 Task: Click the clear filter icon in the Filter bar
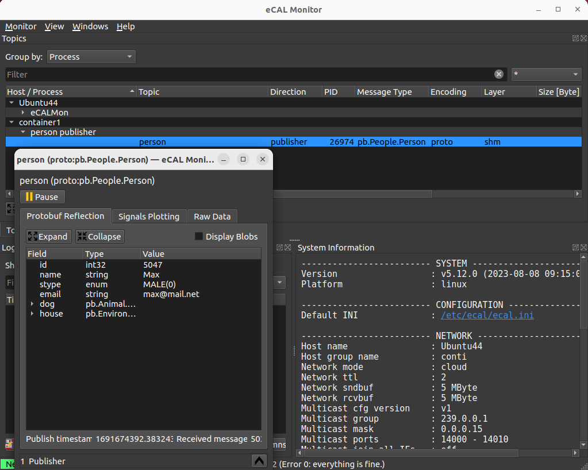pos(498,74)
